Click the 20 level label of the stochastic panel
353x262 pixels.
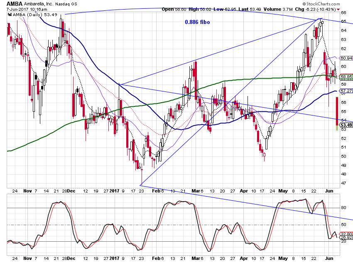pos(343,241)
